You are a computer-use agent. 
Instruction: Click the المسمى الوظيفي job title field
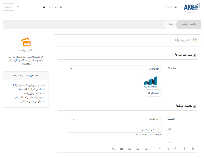point(115,129)
